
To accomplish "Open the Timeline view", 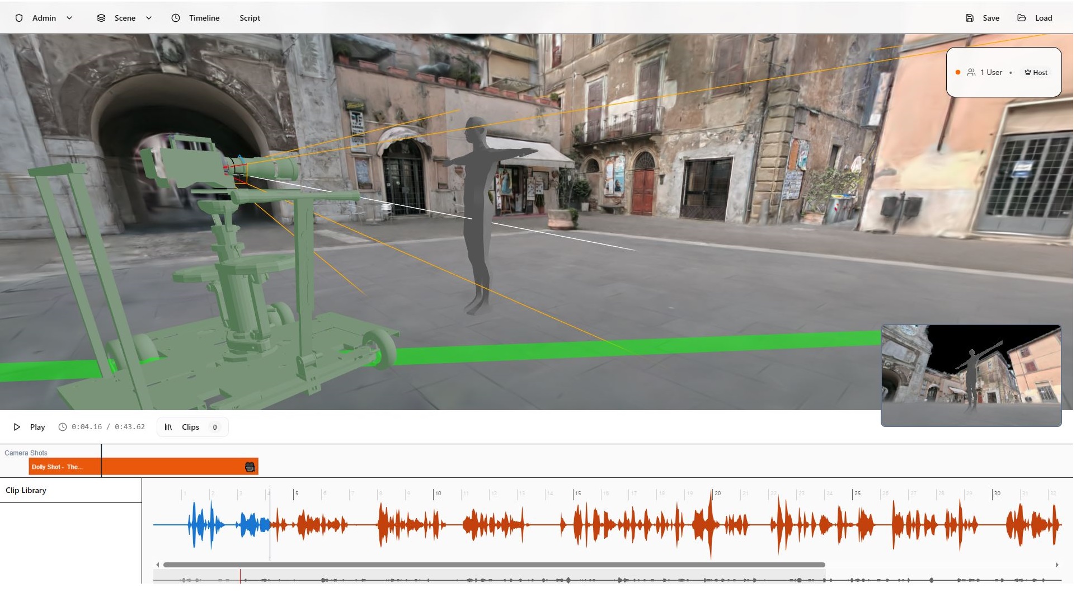I will coord(204,18).
